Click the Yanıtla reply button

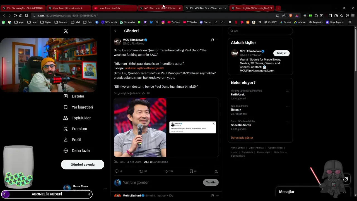(211, 182)
